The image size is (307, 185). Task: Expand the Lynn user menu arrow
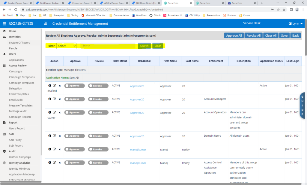pyautogui.click(x=302, y=23)
